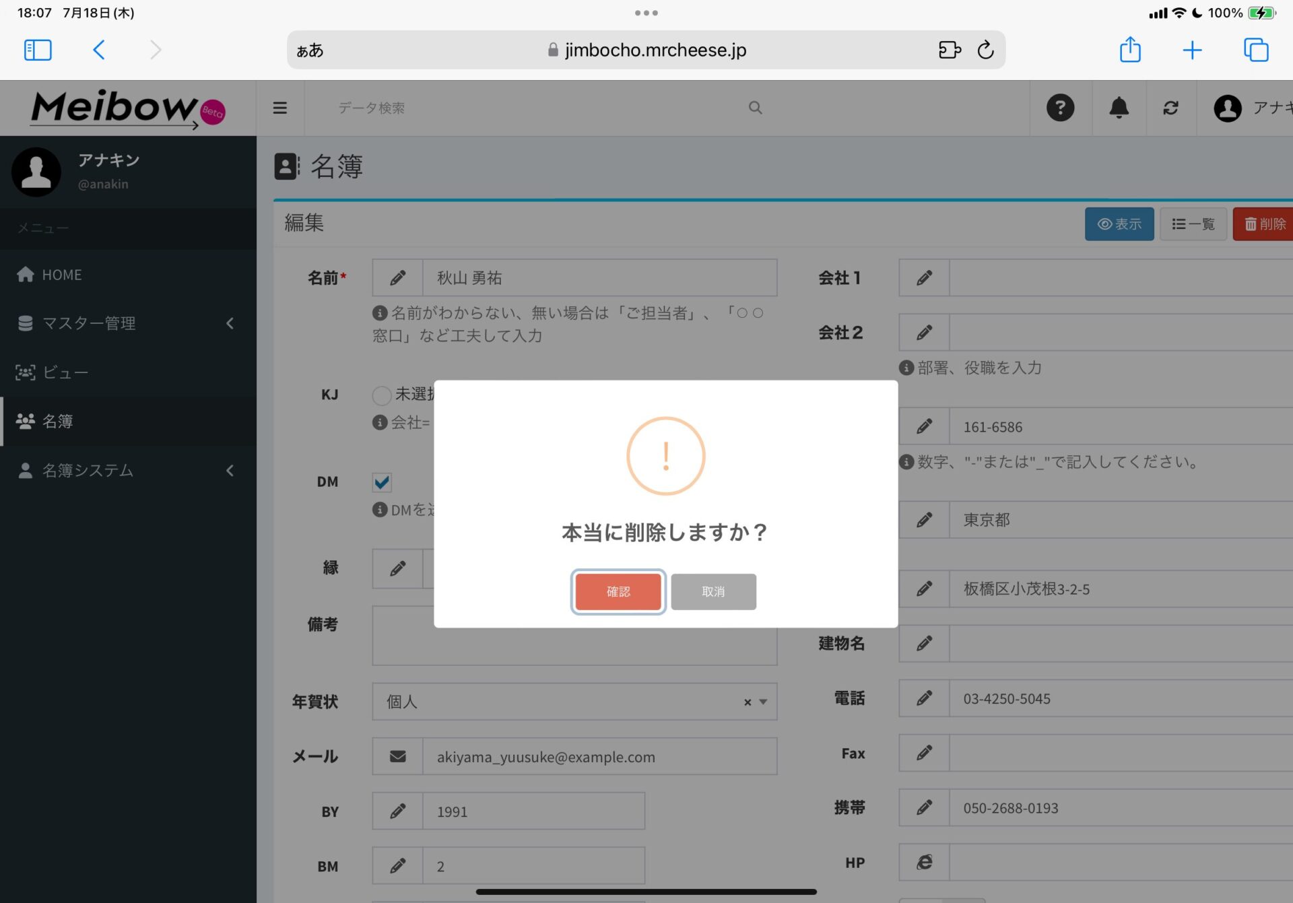Screen dimensions: 1293x903
Task: Click the browser icon beside HP field
Action: pyautogui.click(x=924, y=862)
